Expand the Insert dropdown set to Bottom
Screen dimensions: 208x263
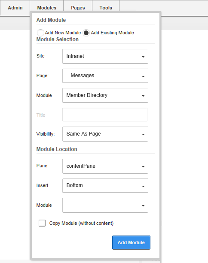[x=105, y=186]
